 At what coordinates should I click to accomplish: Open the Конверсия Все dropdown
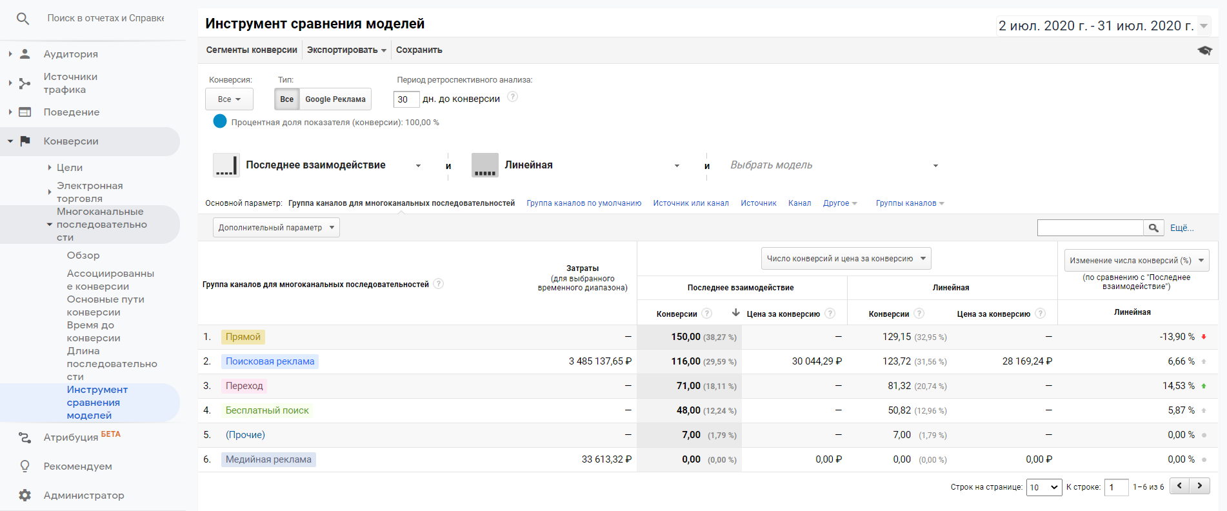229,99
